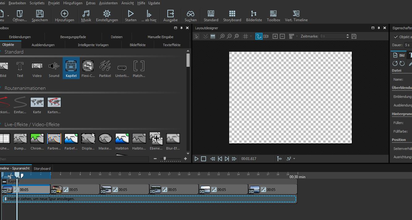Click the toolbox icon size slider
The height and width of the screenshot is (220, 412).
(x=165, y=159)
